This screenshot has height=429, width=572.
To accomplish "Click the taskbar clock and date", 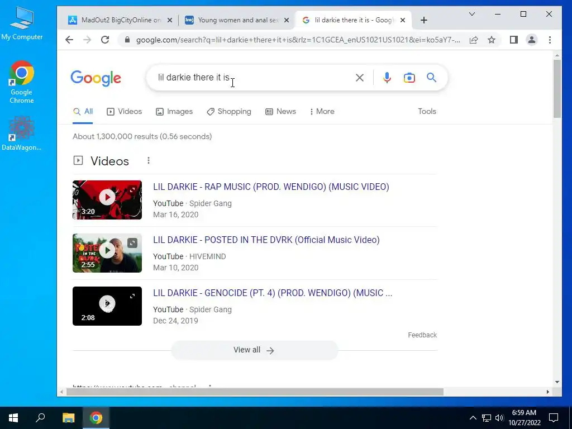I will (x=524, y=418).
